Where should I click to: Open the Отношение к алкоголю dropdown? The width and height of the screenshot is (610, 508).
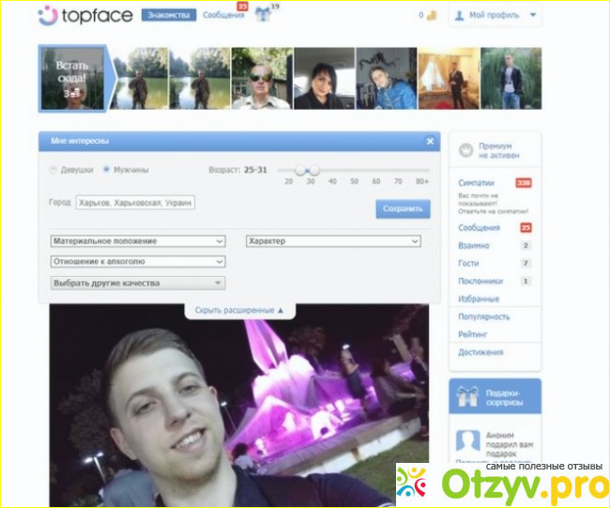point(138,262)
